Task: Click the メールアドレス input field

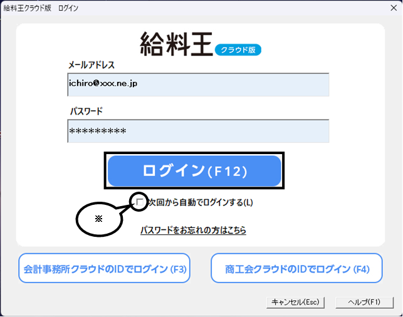Action: pyautogui.click(x=198, y=85)
